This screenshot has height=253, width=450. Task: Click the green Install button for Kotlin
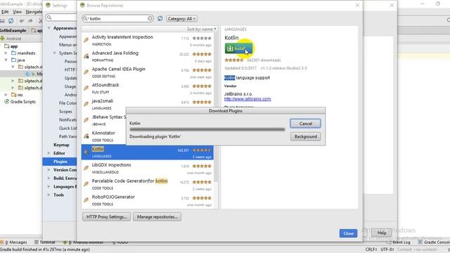pyautogui.click(x=238, y=48)
